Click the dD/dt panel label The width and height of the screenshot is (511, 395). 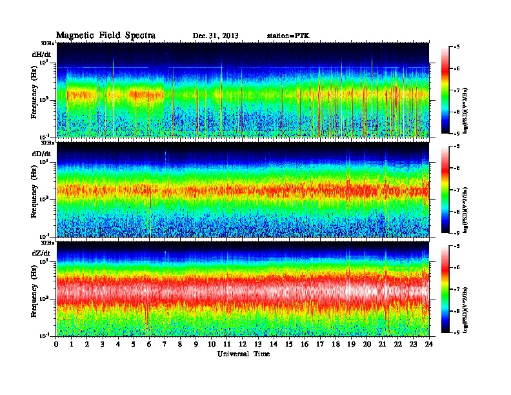tap(41, 154)
